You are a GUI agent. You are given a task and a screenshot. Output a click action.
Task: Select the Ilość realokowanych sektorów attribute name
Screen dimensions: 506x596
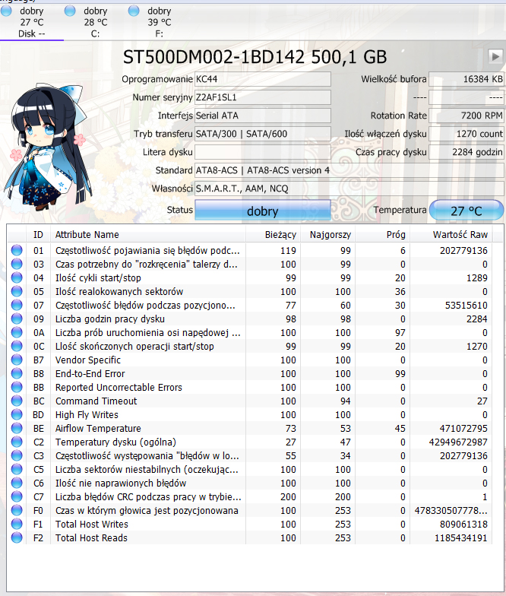tap(119, 292)
